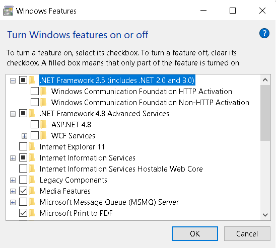Screen dimensions: 276x248
Task: Expand the WCF Services node
Action: click(24, 136)
